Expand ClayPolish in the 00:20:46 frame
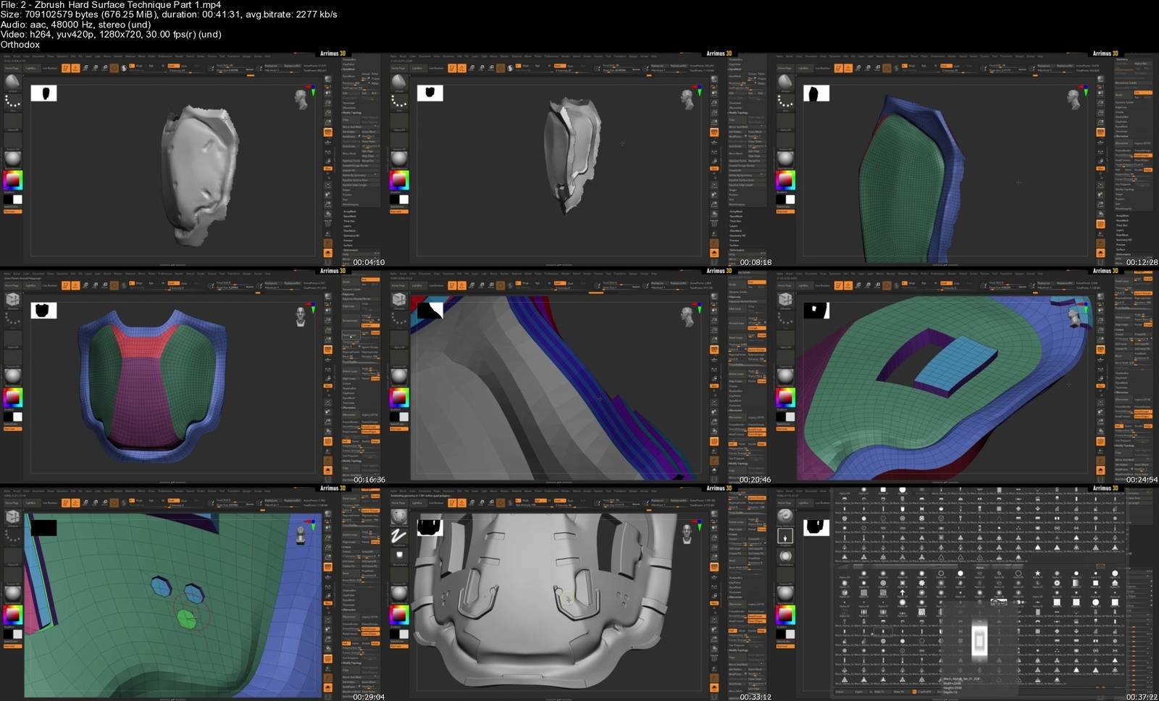Screen dimensions: 1159x701 pos(735,396)
